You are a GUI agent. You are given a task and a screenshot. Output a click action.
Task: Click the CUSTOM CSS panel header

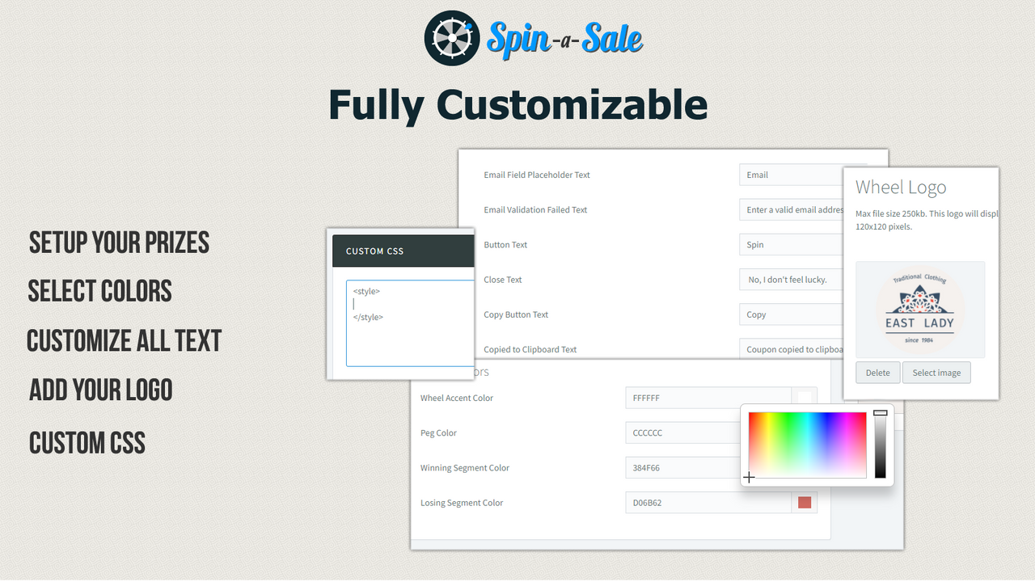pos(374,251)
